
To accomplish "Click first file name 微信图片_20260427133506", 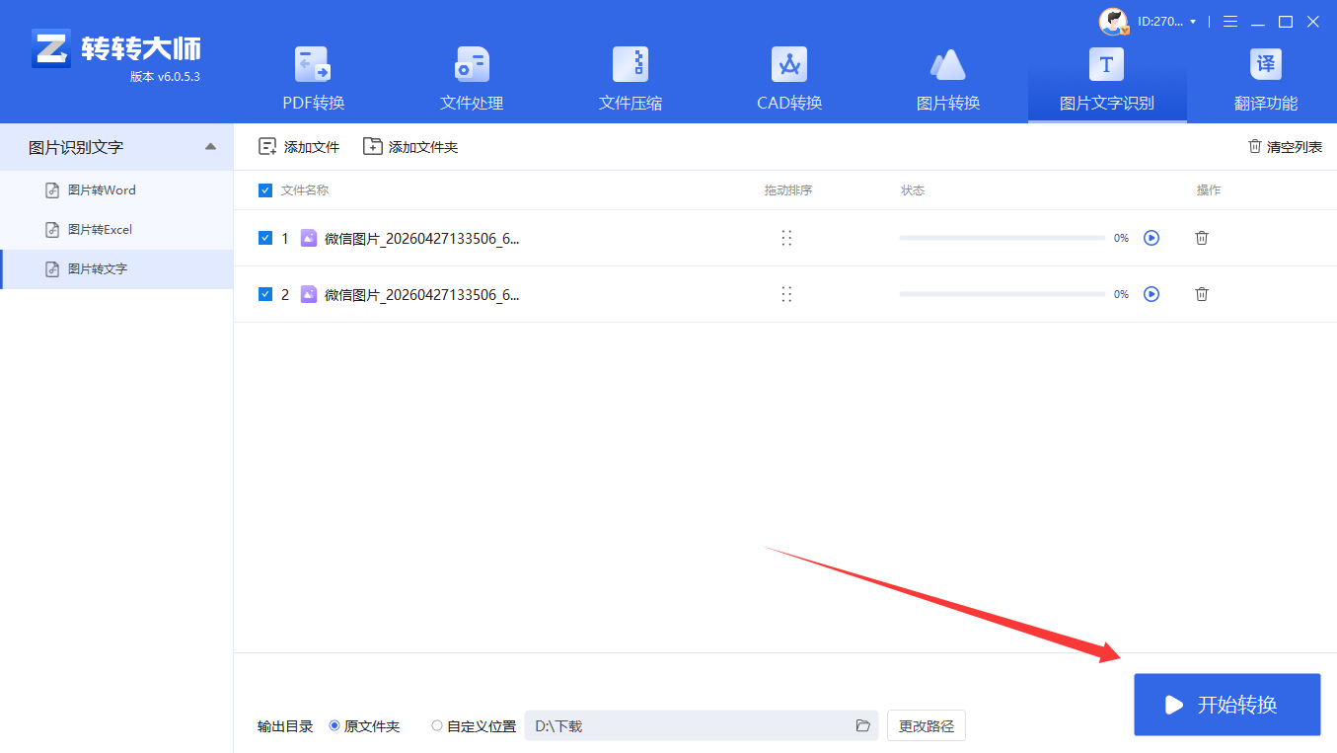I will (421, 238).
